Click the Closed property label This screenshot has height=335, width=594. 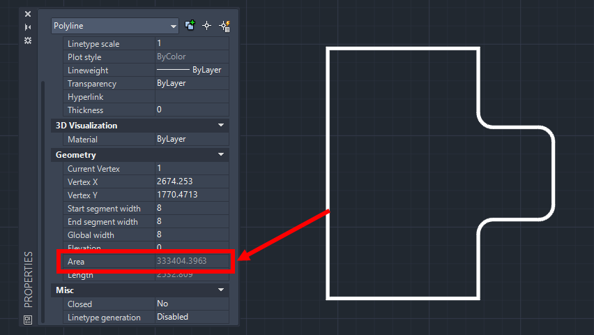[79, 304]
